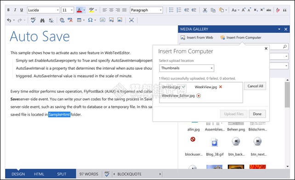295x180 pixels.
Task: Click the Cancel All button
Action: (255, 86)
